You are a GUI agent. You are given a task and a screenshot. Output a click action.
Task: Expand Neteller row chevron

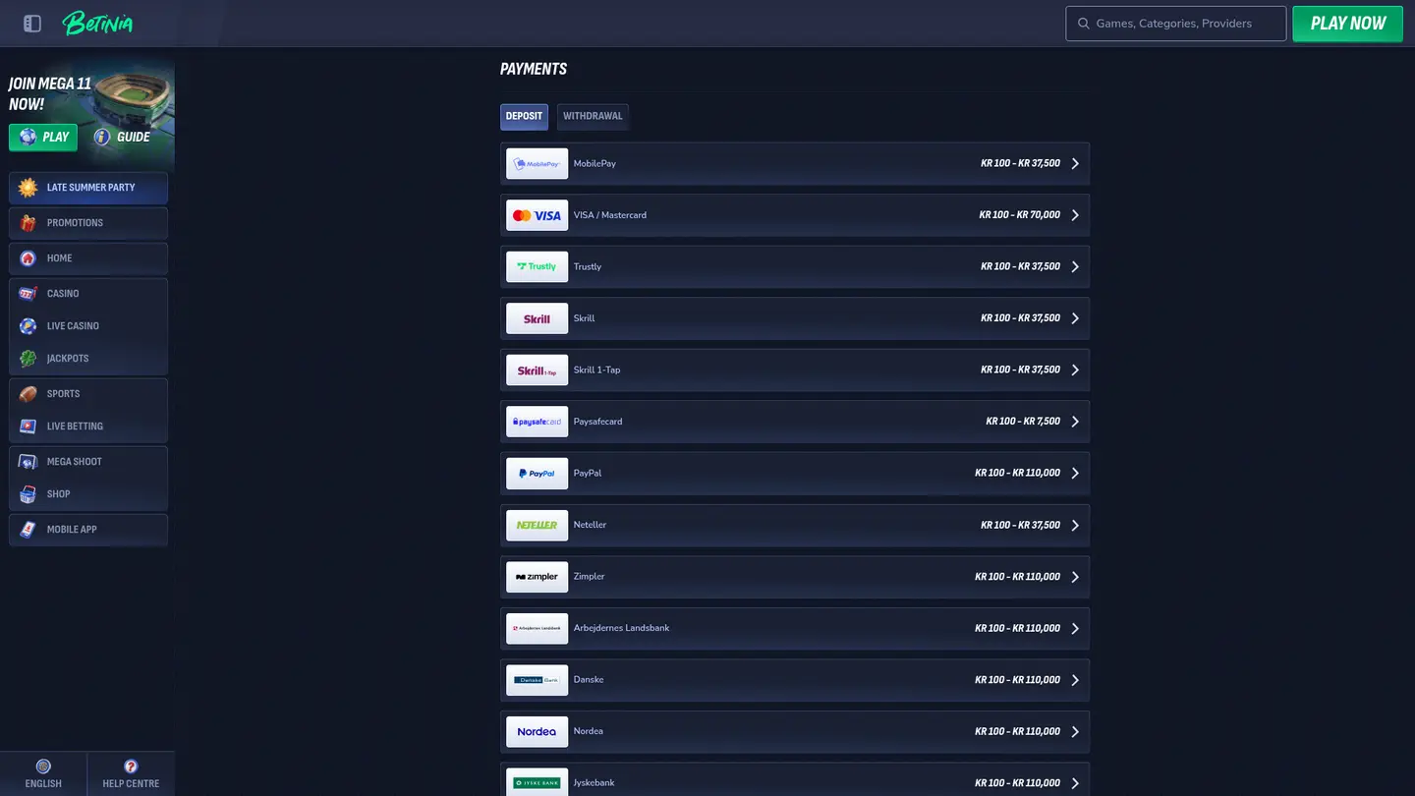(1075, 525)
